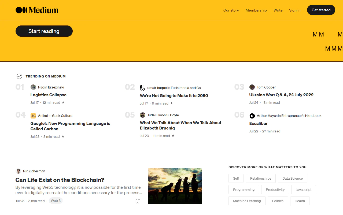Open the Entrepreneur's Handbook avatar

252,116
